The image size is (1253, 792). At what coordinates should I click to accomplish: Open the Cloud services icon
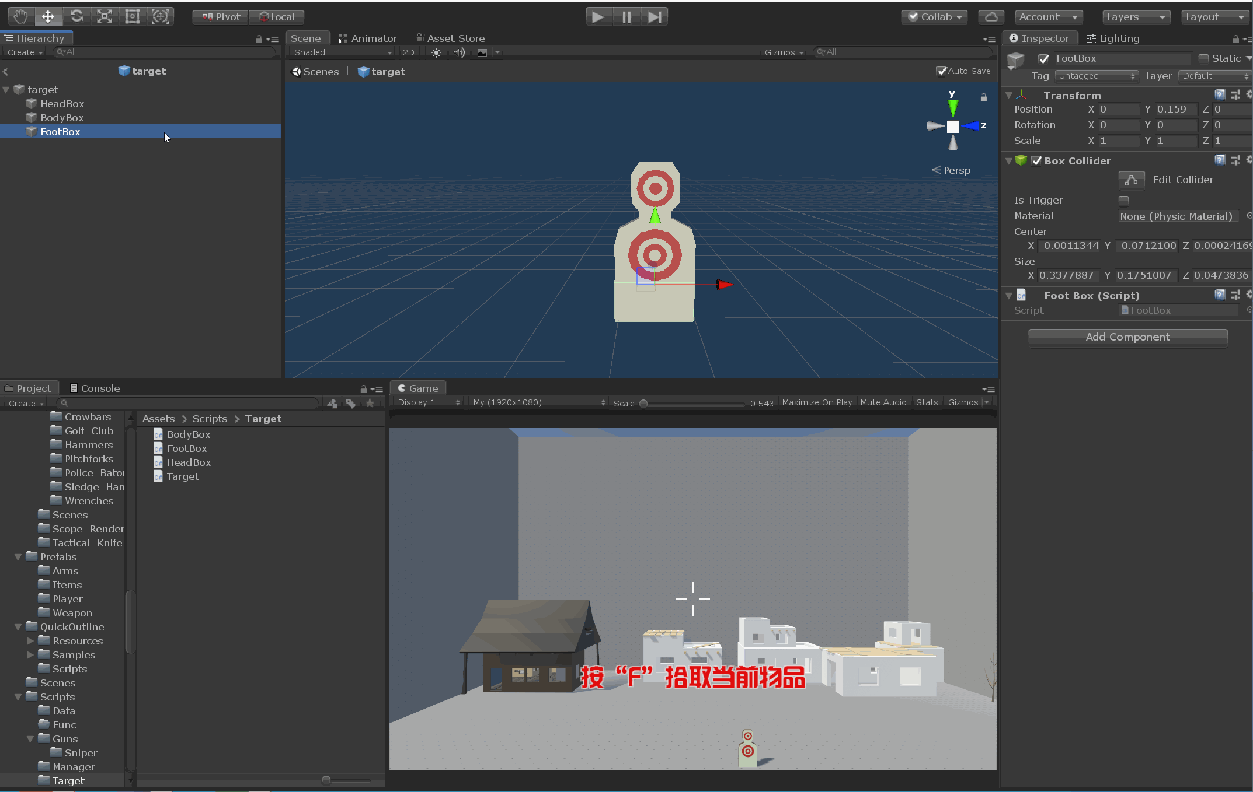coord(991,17)
